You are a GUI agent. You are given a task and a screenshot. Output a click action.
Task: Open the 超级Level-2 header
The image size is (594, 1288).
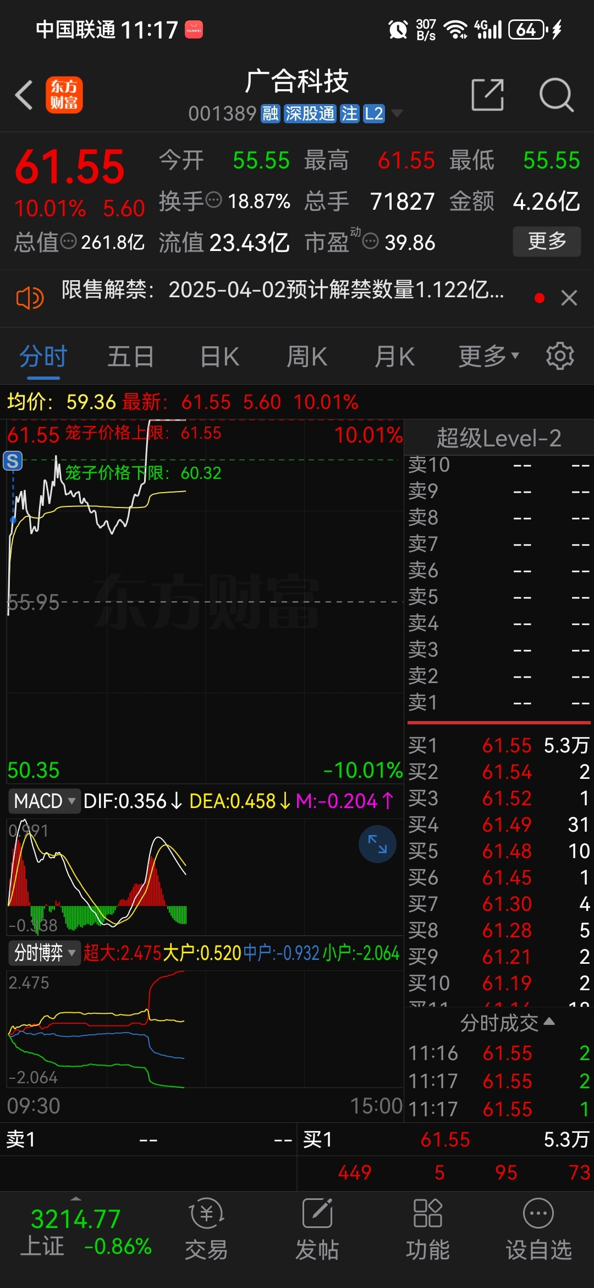(498, 438)
